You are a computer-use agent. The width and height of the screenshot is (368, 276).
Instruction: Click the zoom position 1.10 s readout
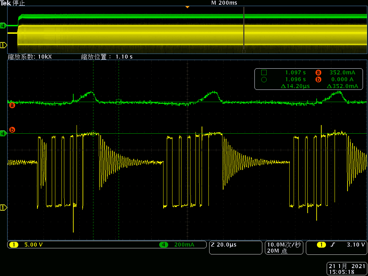[x=107, y=57]
